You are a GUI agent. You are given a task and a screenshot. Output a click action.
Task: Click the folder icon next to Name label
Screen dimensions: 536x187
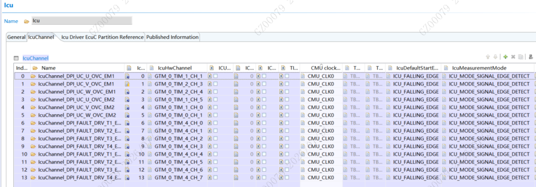click(x=26, y=21)
